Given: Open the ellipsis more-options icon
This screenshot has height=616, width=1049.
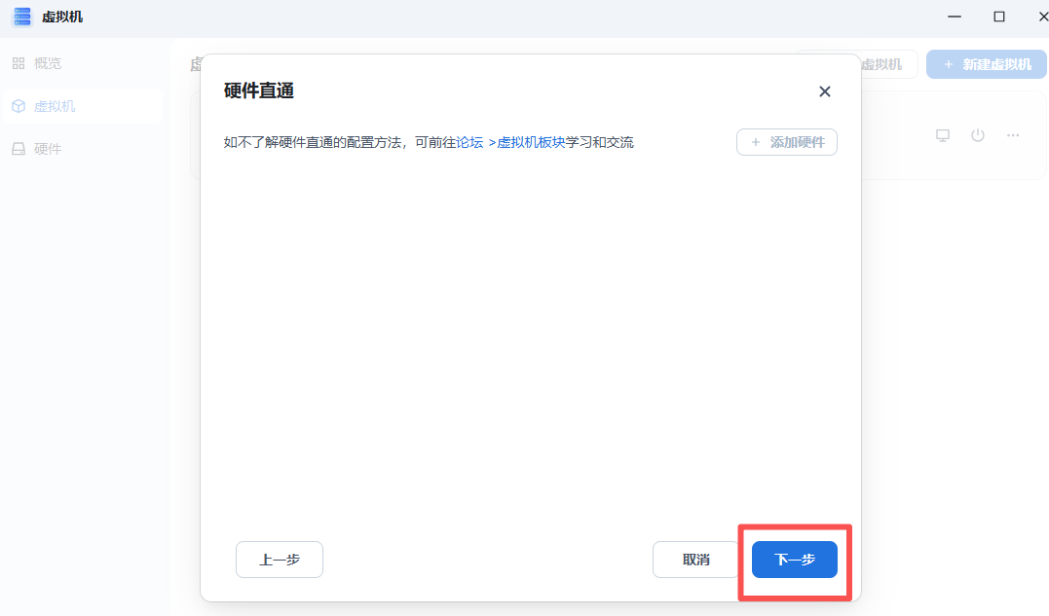Looking at the screenshot, I should coord(1012,135).
